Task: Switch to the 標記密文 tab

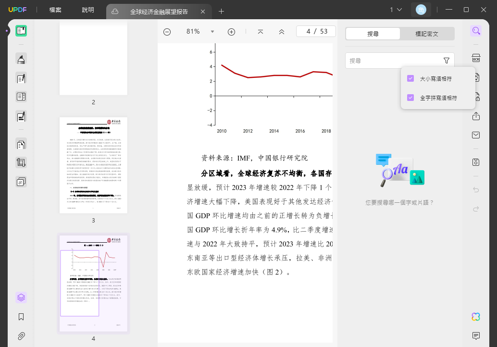Action: (x=427, y=34)
